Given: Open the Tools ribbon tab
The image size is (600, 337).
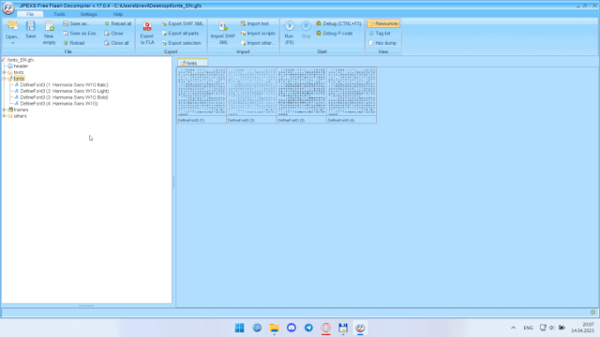Looking at the screenshot, I should pos(59,14).
